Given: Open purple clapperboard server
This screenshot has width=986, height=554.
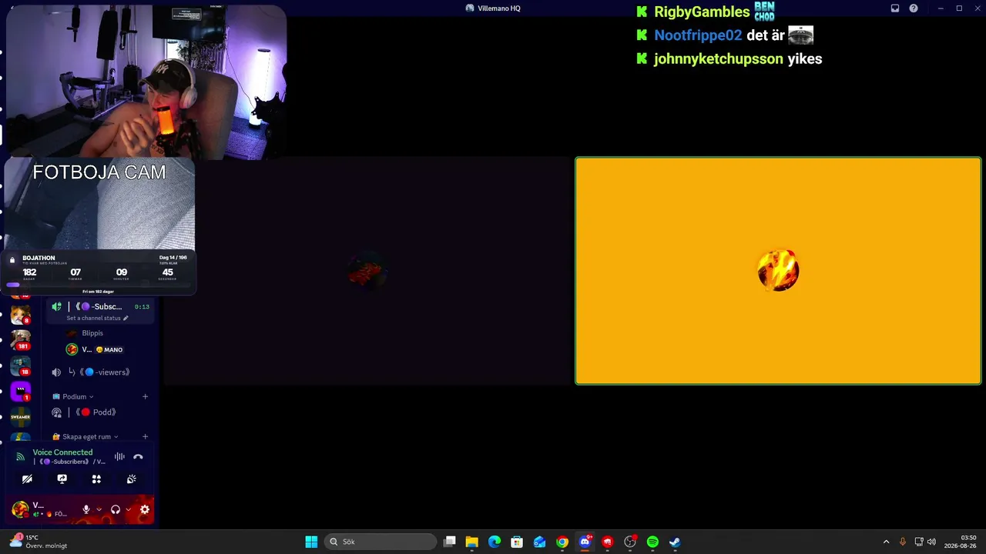Looking at the screenshot, I should [x=20, y=391].
